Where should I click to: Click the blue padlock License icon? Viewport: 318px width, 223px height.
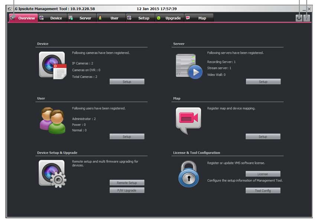click(x=188, y=174)
